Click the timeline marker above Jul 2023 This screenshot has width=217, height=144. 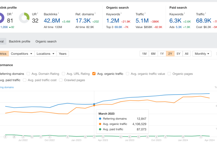point(130,137)
